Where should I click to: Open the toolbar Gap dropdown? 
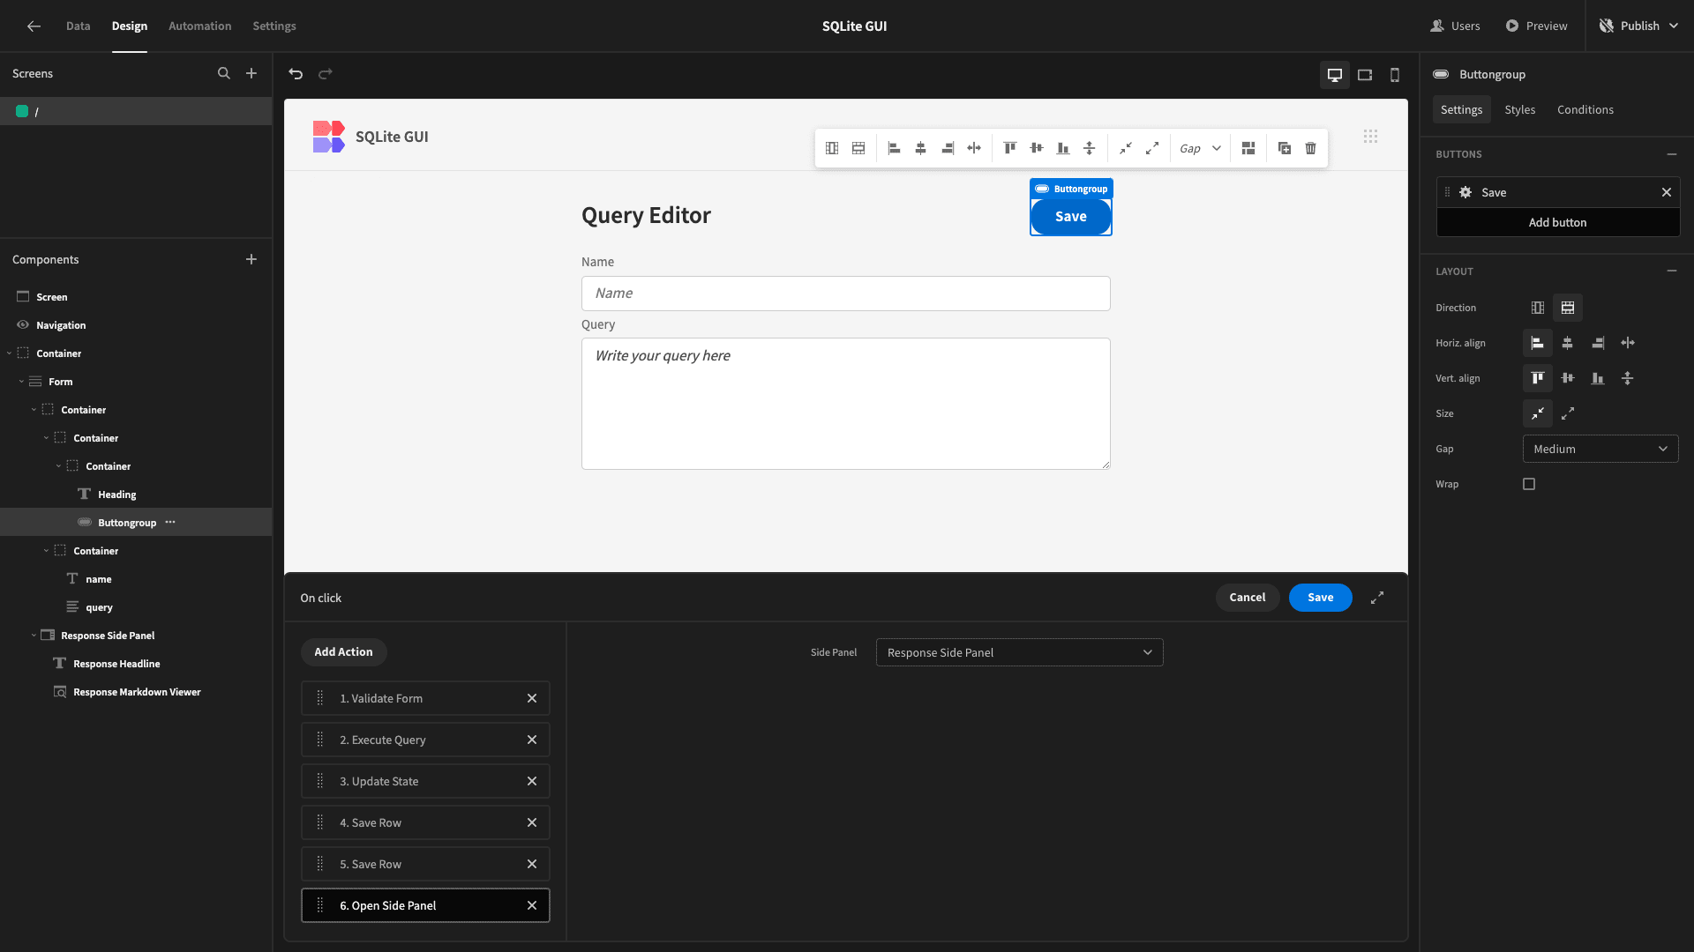[1200, 148]
